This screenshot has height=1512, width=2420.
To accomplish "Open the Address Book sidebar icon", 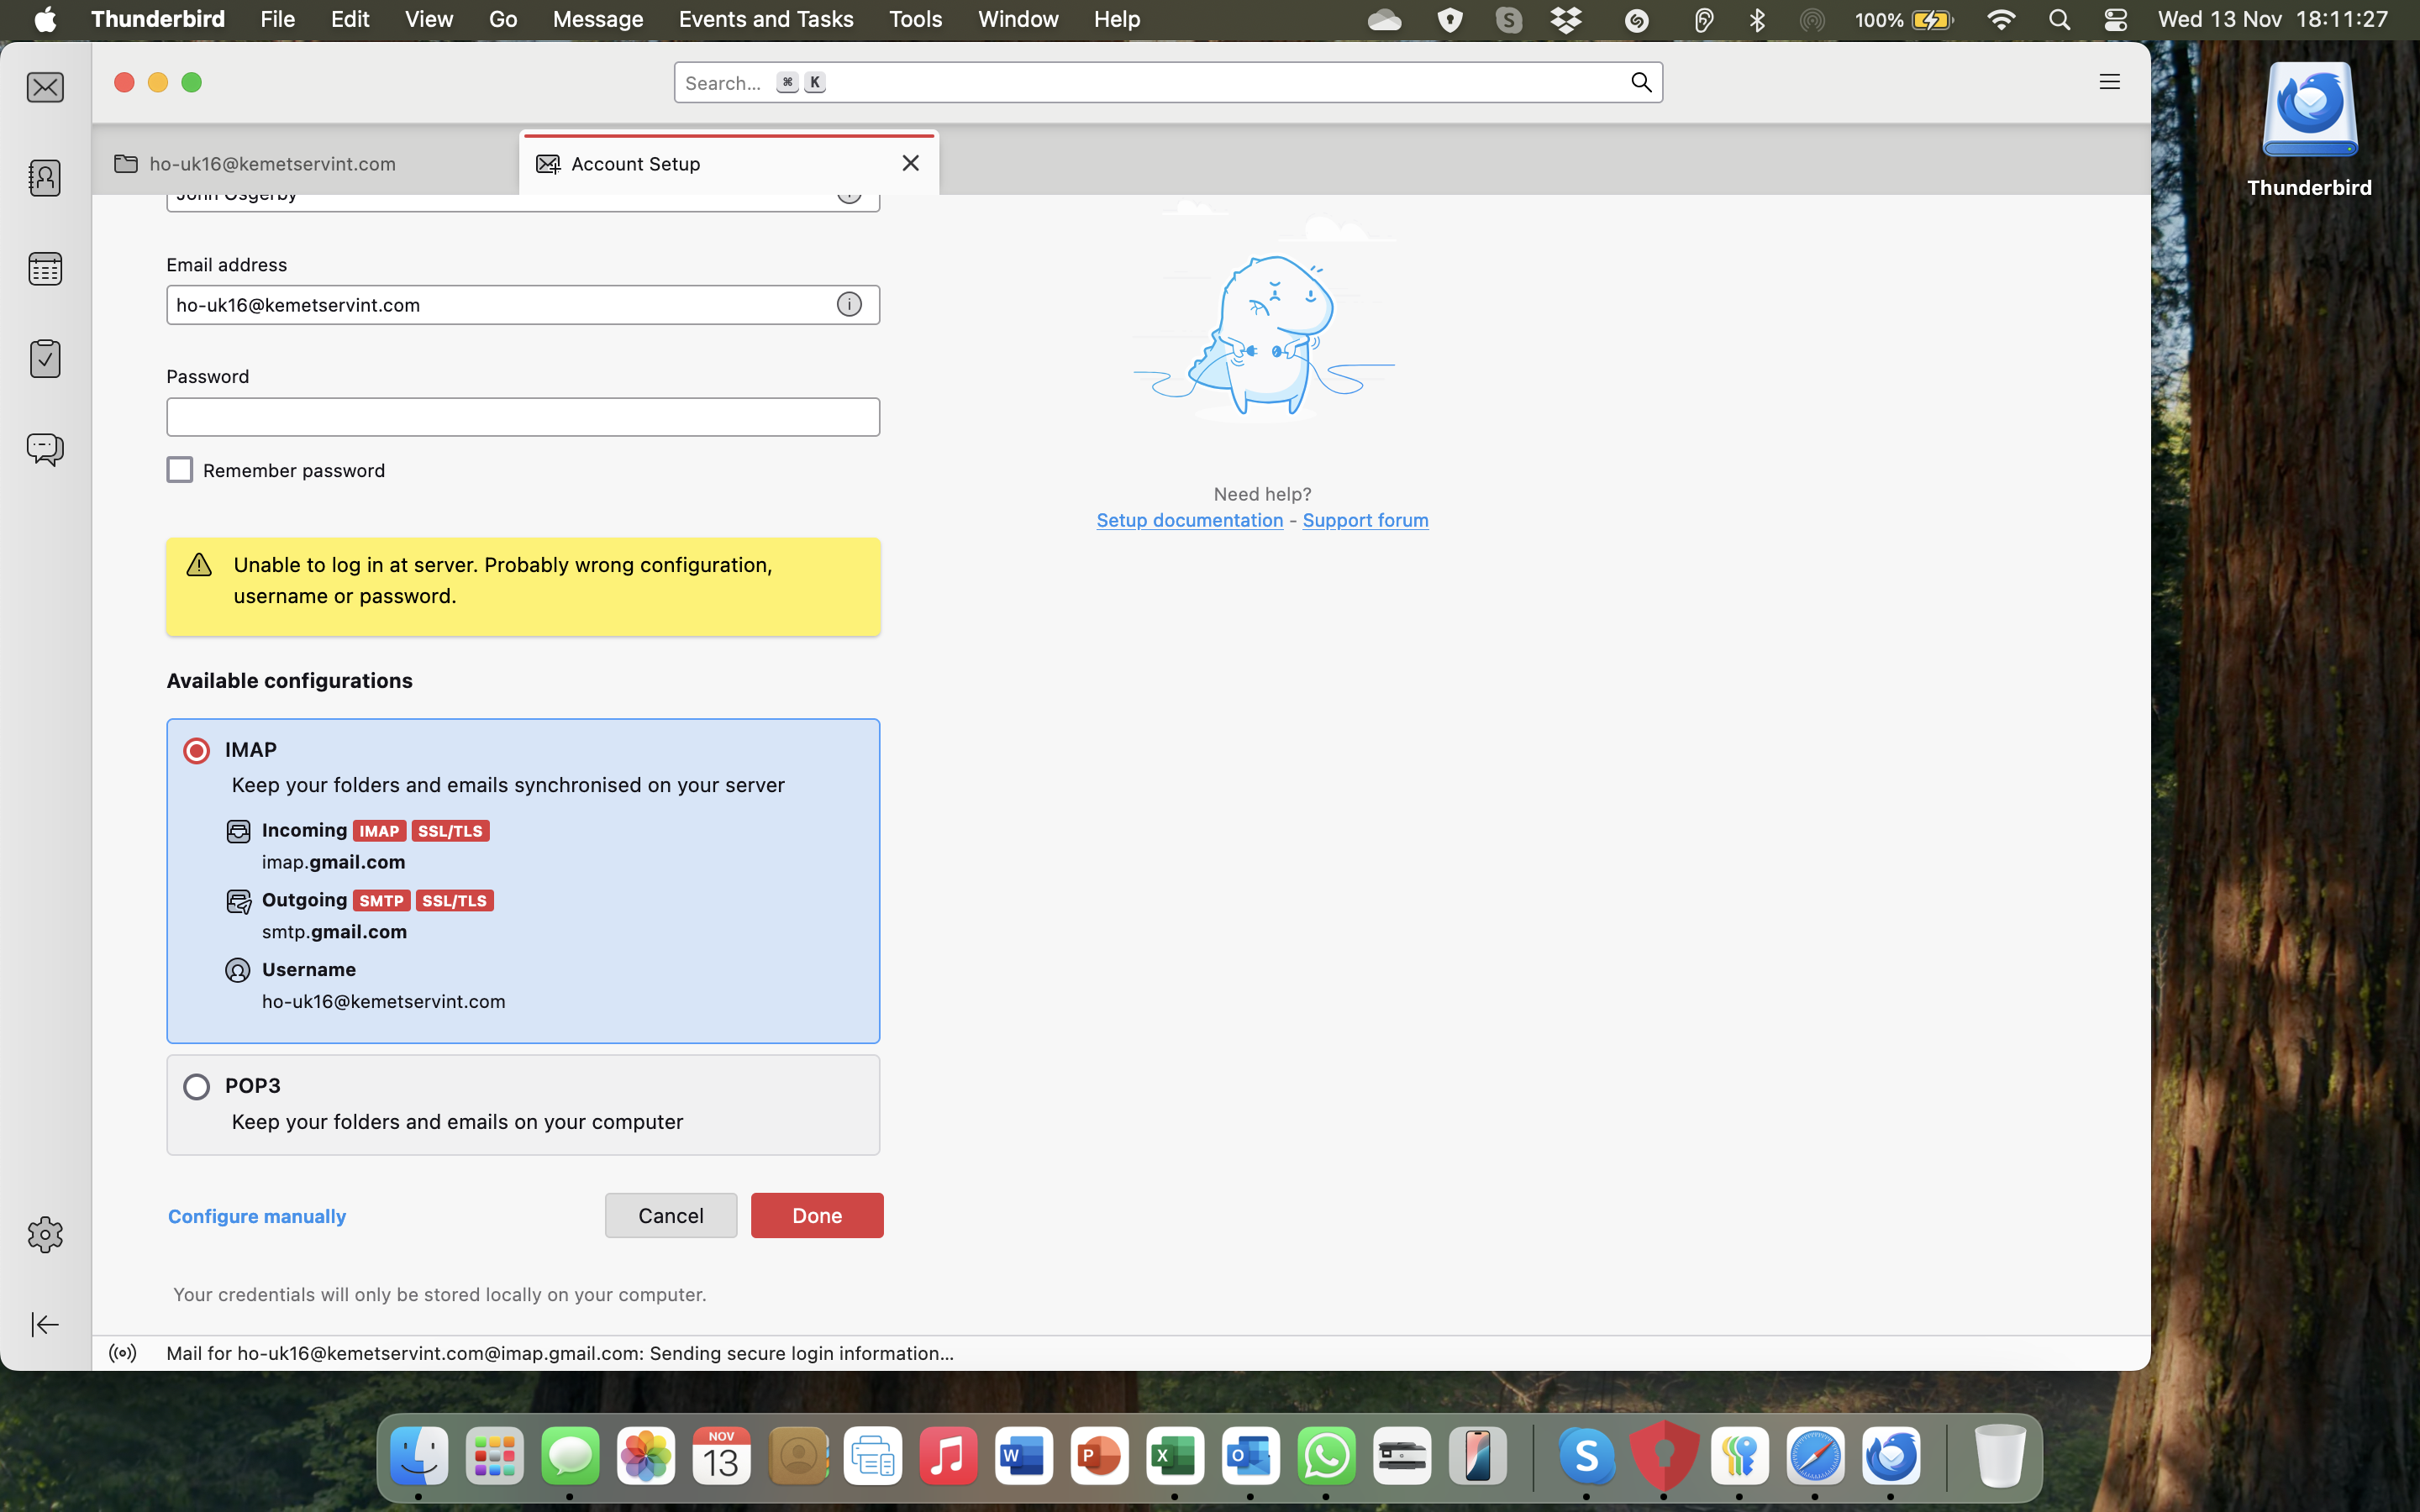I will [x=45, y=178].
